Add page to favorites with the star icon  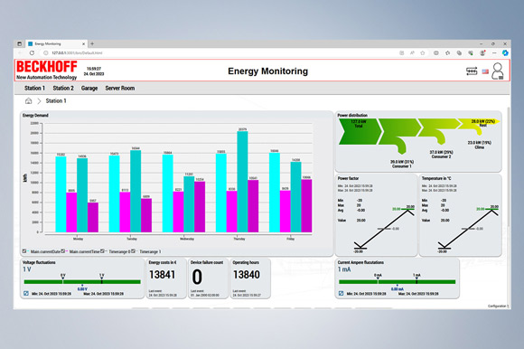423,52
